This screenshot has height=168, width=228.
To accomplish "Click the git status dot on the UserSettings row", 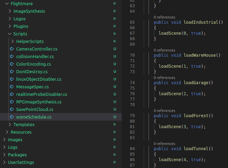I will click(x=115, y=162).
